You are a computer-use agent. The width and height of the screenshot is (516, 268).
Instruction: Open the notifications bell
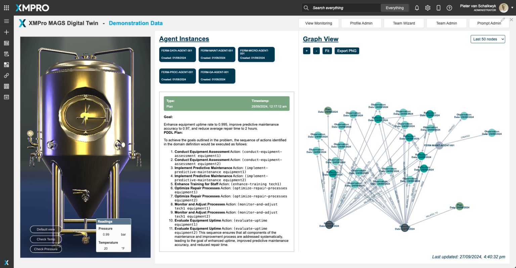[417, 8]
